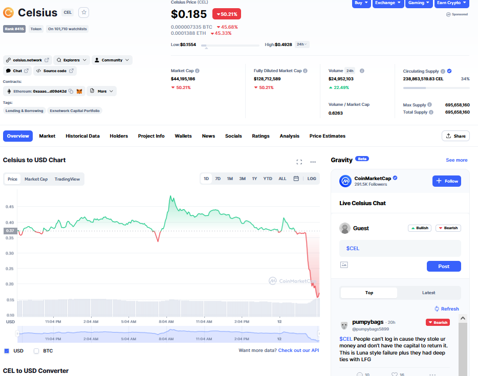Open See more in Gravity
This screenshot has width=478, height=376.
coord(457,160)
